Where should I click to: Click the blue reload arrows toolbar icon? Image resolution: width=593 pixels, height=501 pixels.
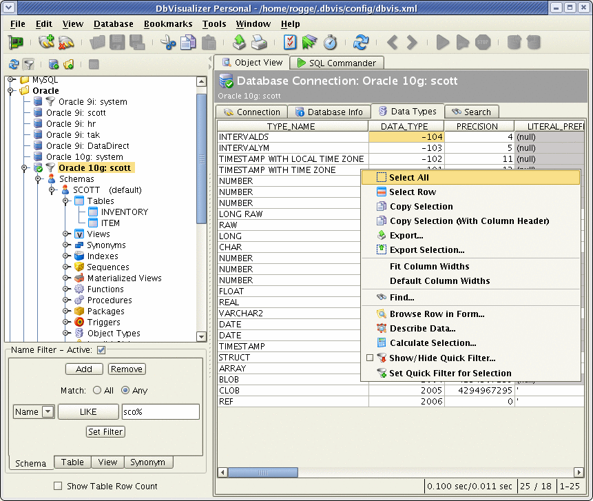tap(361, 43)
